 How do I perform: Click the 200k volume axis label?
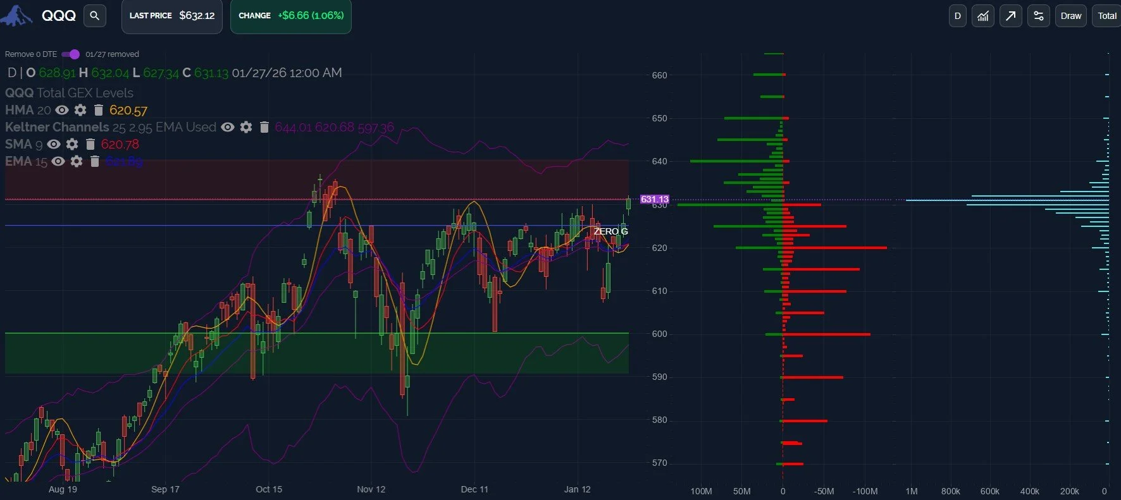pos(1070,491)
